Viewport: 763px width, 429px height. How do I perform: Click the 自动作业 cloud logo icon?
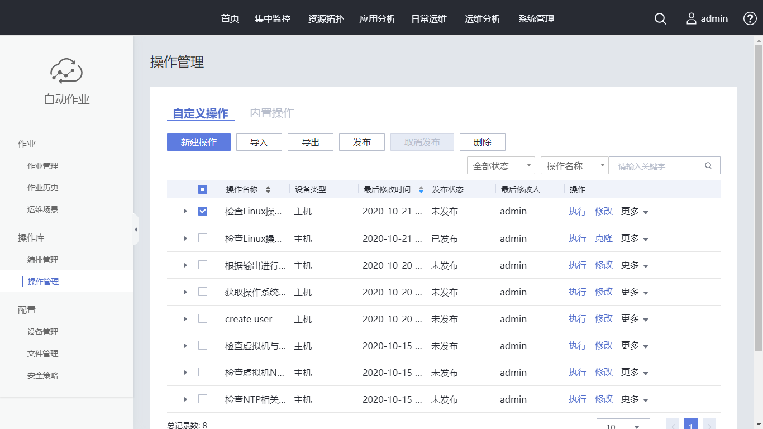[x=66, y=71]
